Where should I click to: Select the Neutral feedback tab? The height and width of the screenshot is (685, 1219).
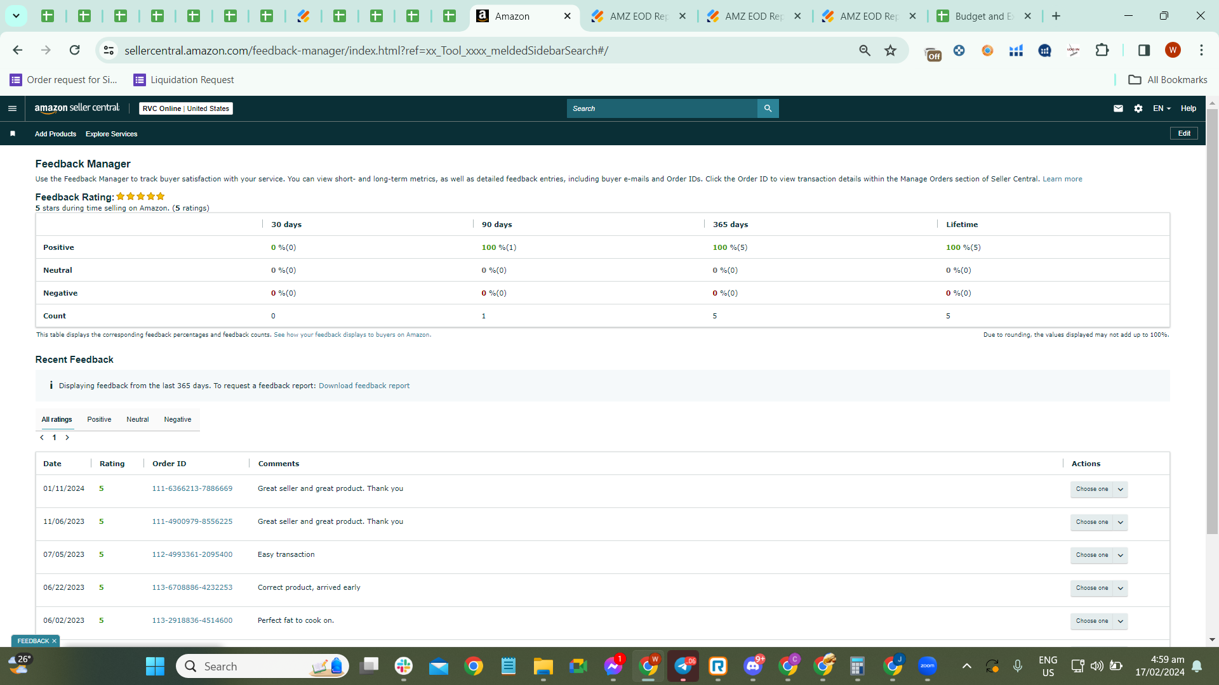click(x=138, y=419)
